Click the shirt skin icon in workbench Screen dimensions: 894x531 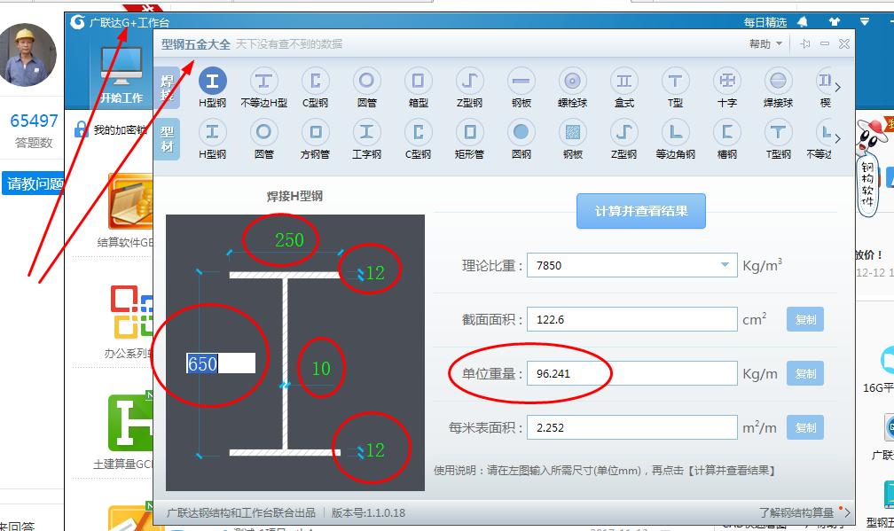click(834, 21)
